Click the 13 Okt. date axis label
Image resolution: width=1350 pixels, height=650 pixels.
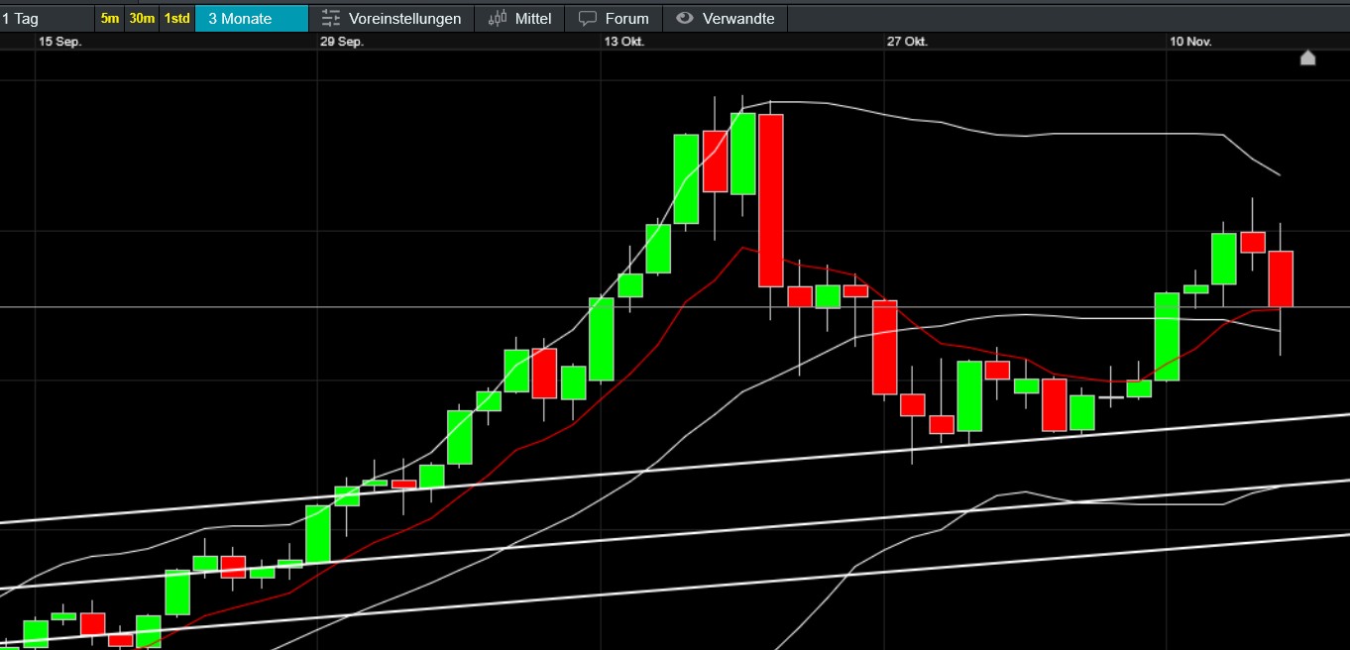[x=624, y=42]
